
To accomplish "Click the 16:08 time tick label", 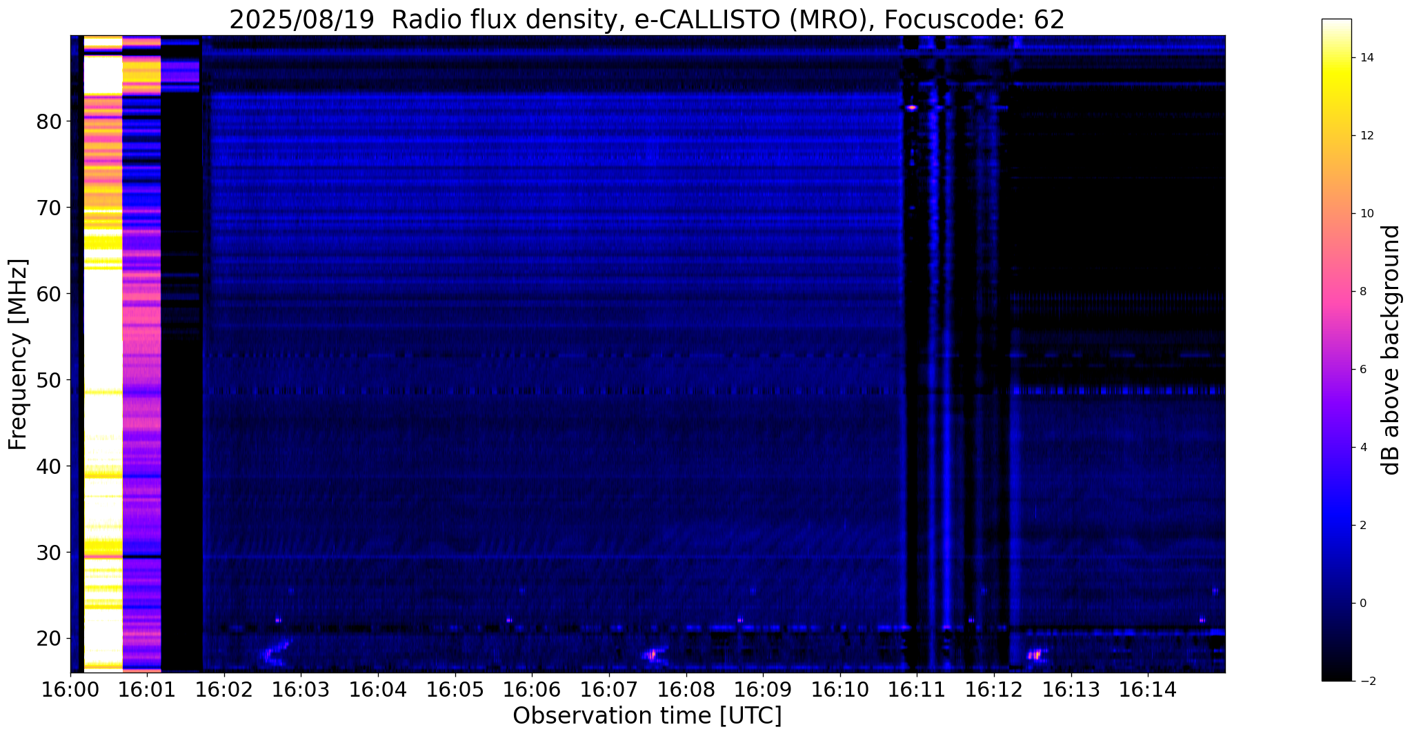I will (x=686, y=690).
